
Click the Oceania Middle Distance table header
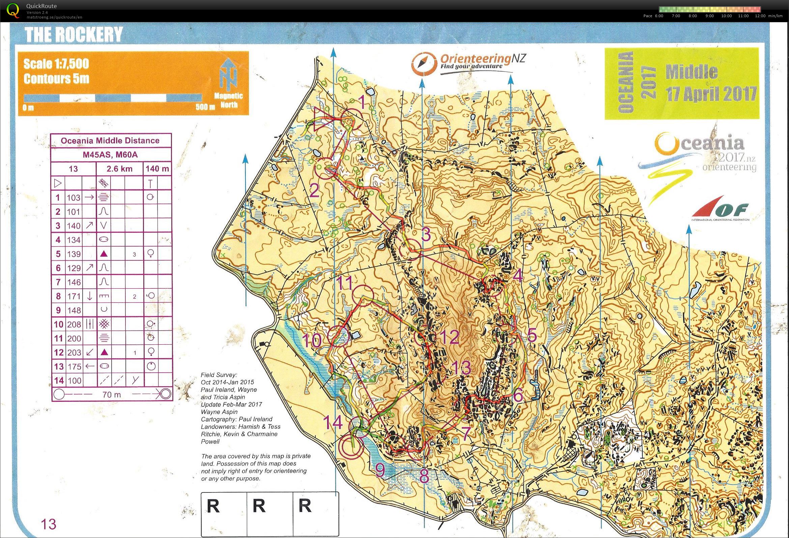(111, 140)
